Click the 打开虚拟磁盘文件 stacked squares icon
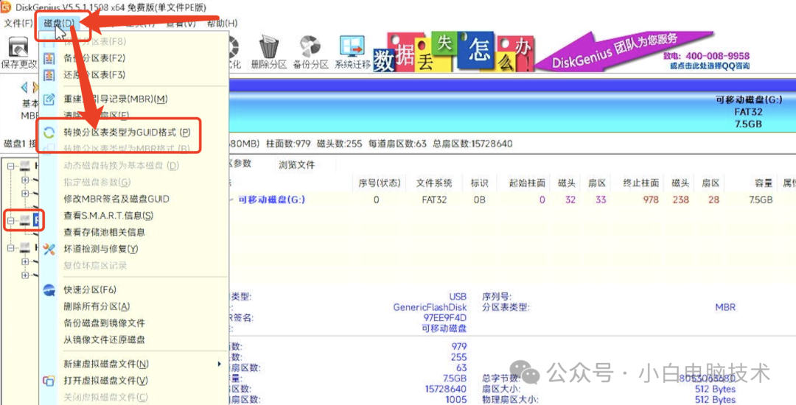Screen dimensions: 796x405 coord(49,381)
